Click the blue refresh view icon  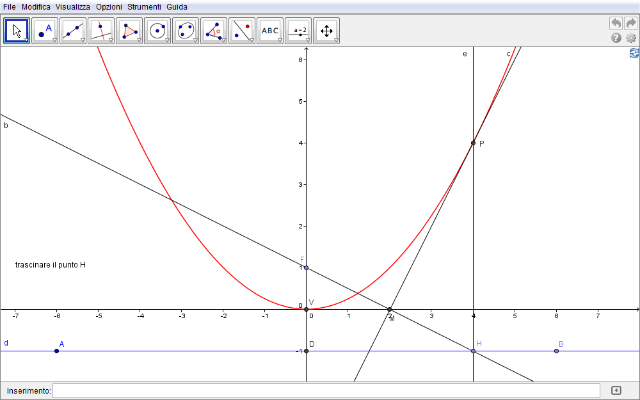(x=634, y=53)
